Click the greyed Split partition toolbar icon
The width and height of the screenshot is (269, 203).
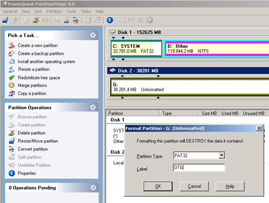(97, 20)
